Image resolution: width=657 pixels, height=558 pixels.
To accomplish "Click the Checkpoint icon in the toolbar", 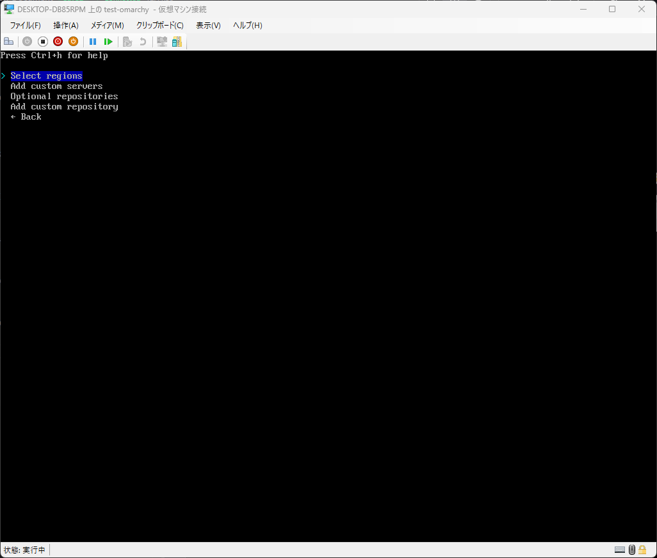I will click(x=127, y=42).
